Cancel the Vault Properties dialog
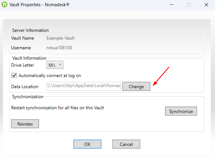Screen dimensions: 215x158 [126, 144]
